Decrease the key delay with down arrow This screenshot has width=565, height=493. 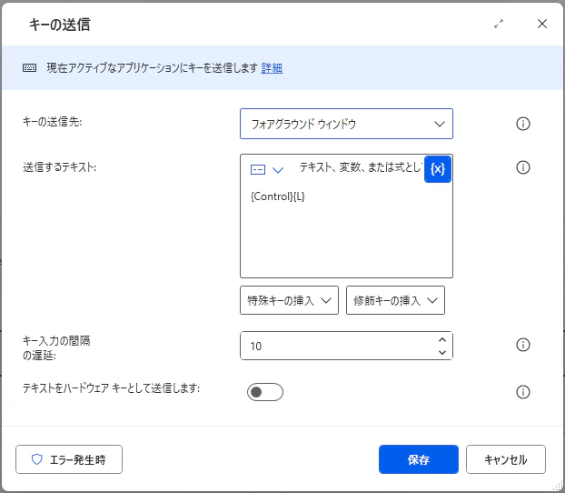click(x=442, y=352)
